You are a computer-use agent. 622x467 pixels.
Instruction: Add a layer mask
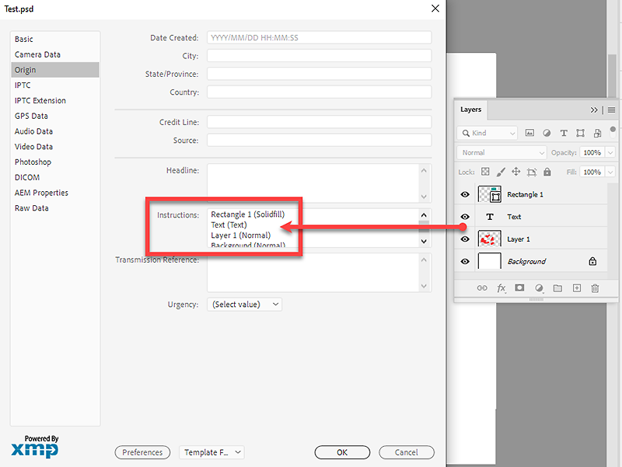(x=519, y=288)
